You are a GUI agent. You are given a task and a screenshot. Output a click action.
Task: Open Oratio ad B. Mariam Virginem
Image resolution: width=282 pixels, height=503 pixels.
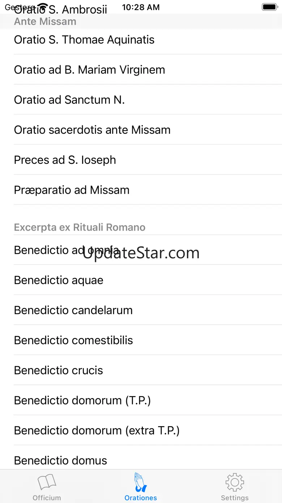click(x=89, y=70)
